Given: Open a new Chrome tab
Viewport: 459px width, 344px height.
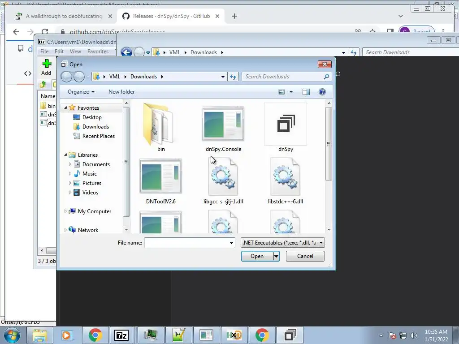Looking at the screenshot, I should pyautogui.click(x=234, y=16).
